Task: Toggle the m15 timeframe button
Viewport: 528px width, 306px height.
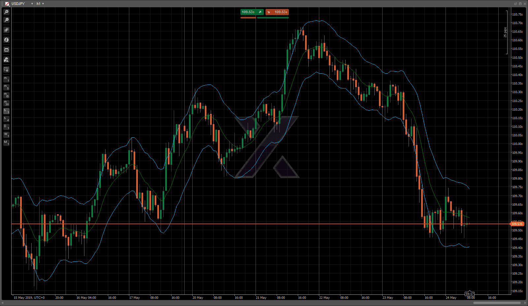Action: (x=6, y=95)
